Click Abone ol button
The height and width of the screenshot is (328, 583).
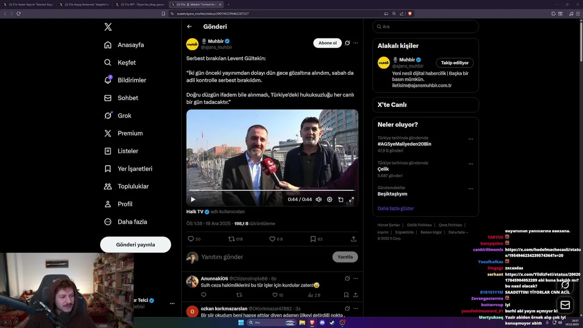pos(327,43)
